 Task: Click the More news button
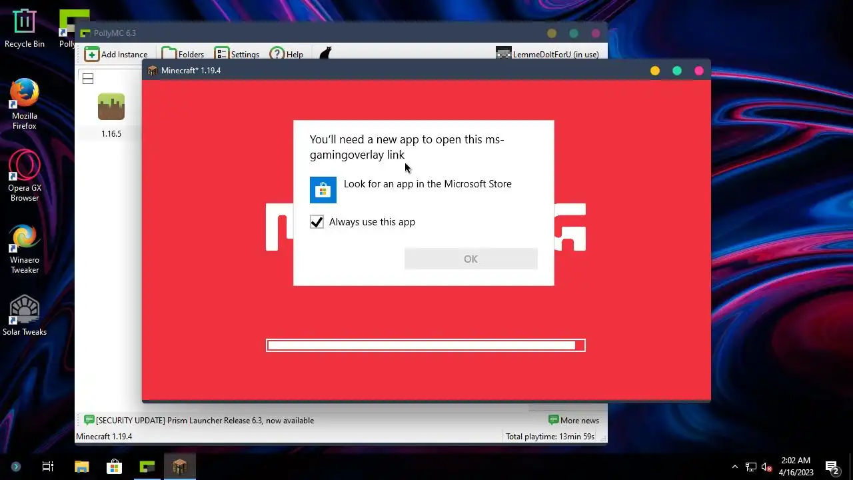pos(573,420)
